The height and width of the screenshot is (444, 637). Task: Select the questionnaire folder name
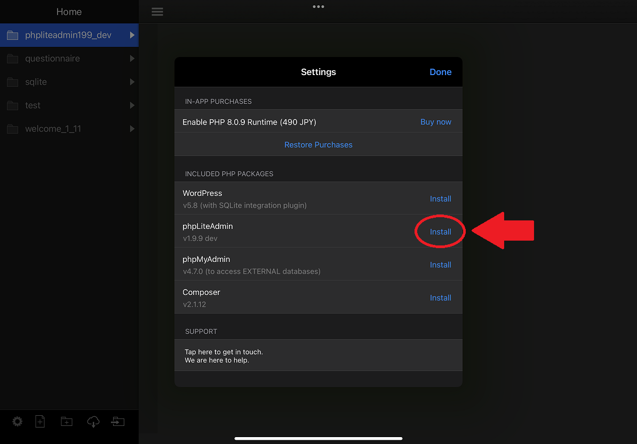coord(52,59)
